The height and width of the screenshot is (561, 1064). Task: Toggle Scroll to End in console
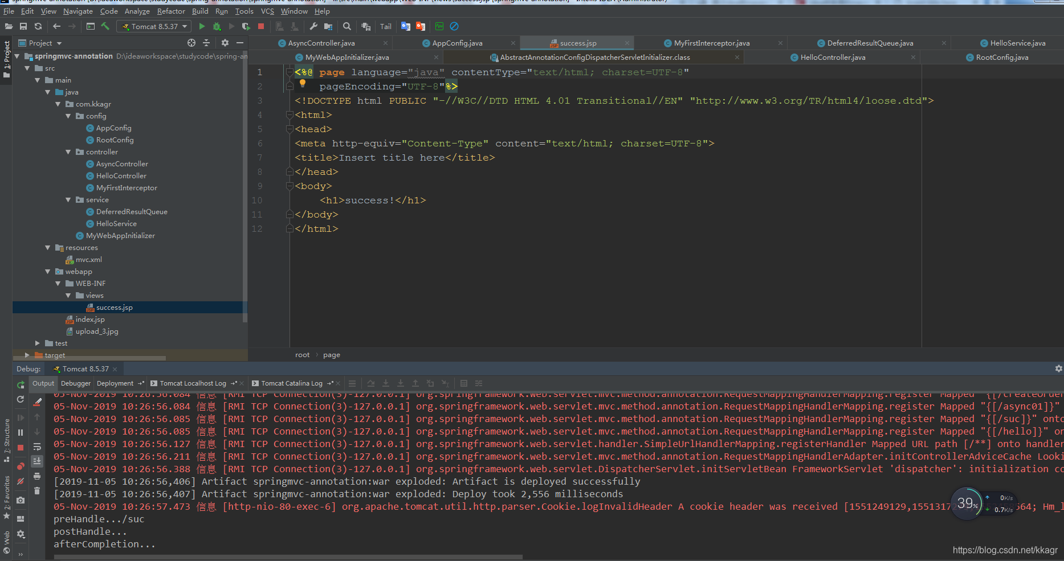click(37, 461)
